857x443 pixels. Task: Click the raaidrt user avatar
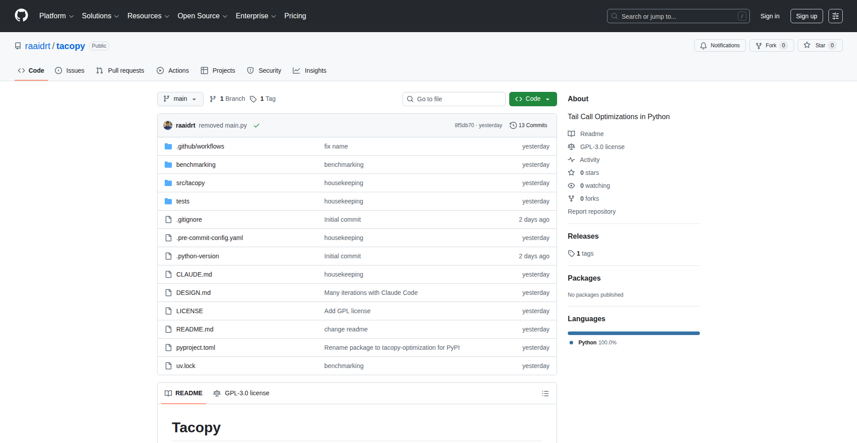(168, 125)
